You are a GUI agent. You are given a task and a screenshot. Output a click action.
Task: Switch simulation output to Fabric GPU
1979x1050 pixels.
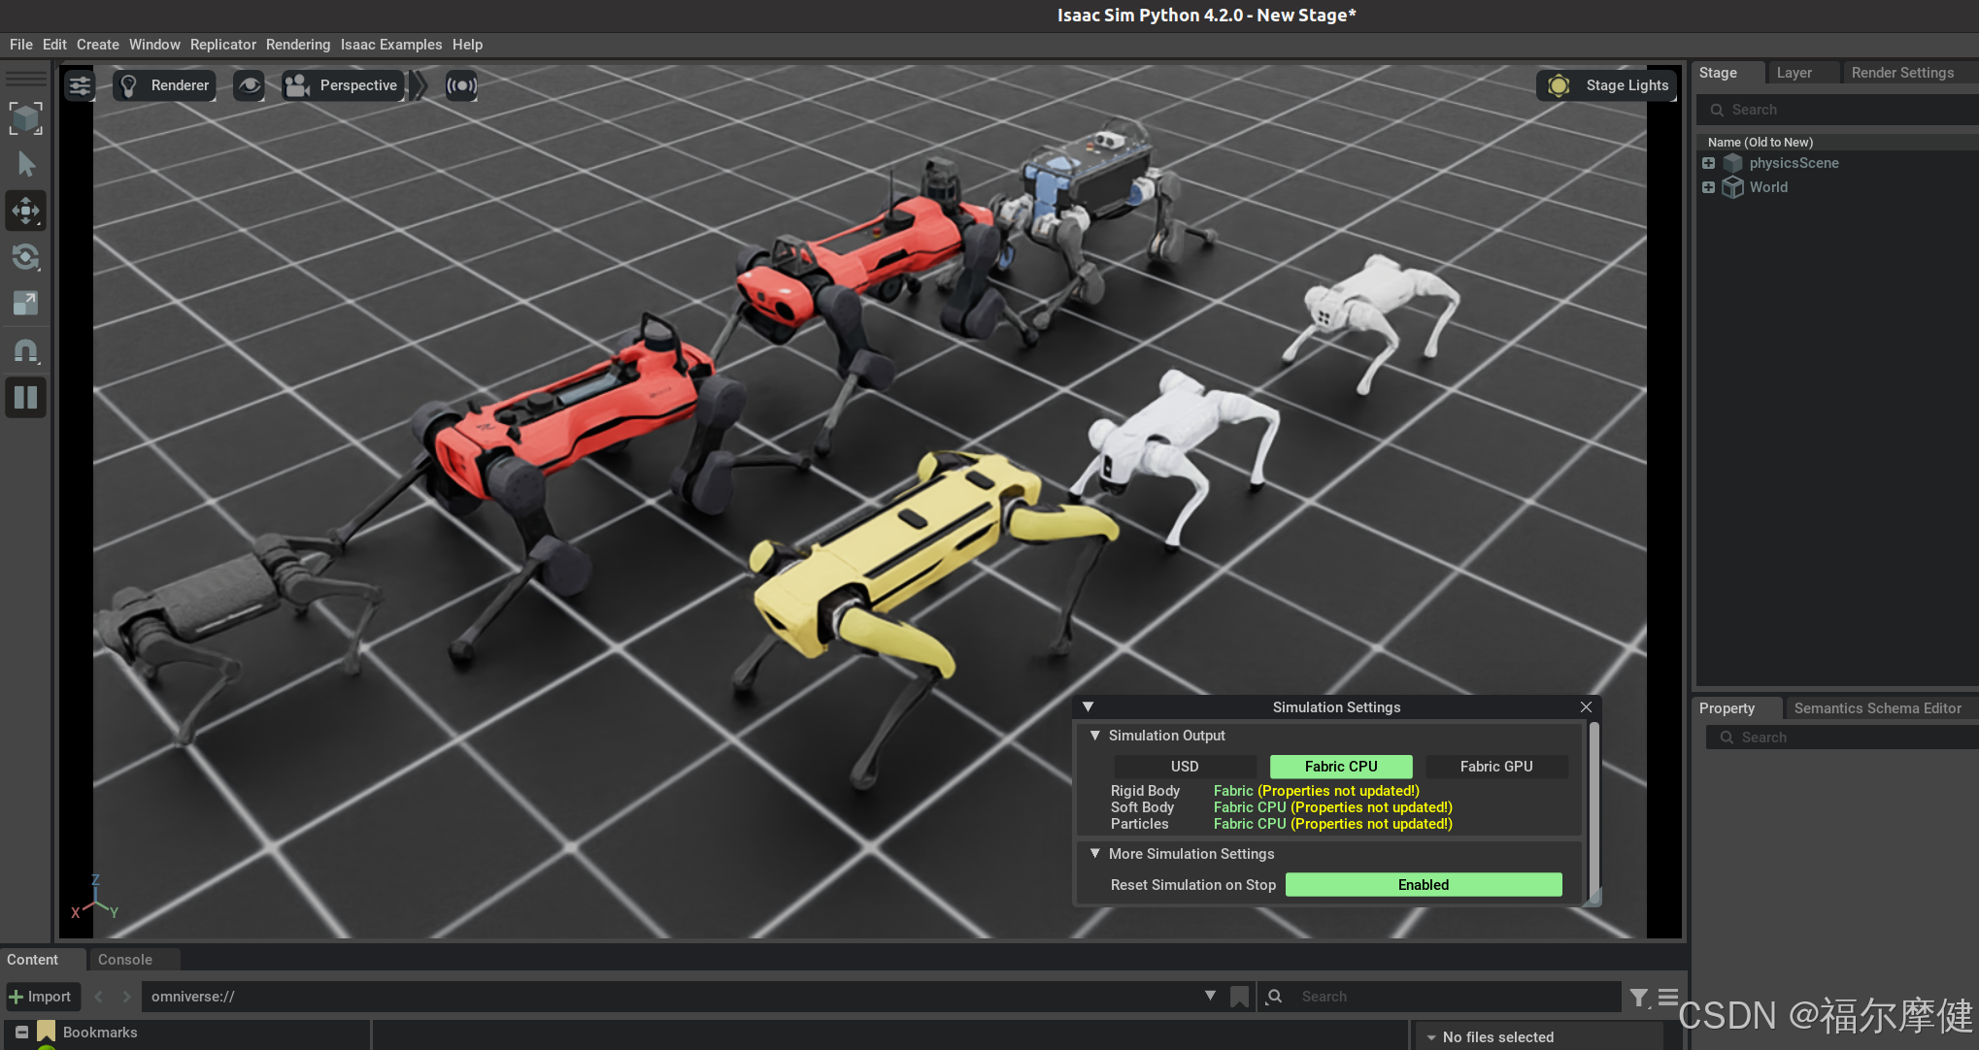click(1495, 767)
